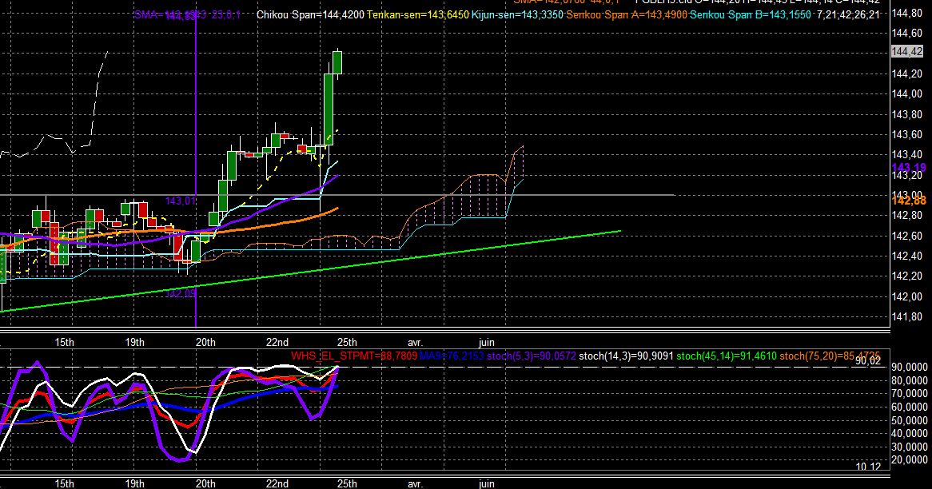Click the orange 142,88 SMA axis tag
Image resolution: width=932 pixels, height=489 pixels.
tap(910, 201)
